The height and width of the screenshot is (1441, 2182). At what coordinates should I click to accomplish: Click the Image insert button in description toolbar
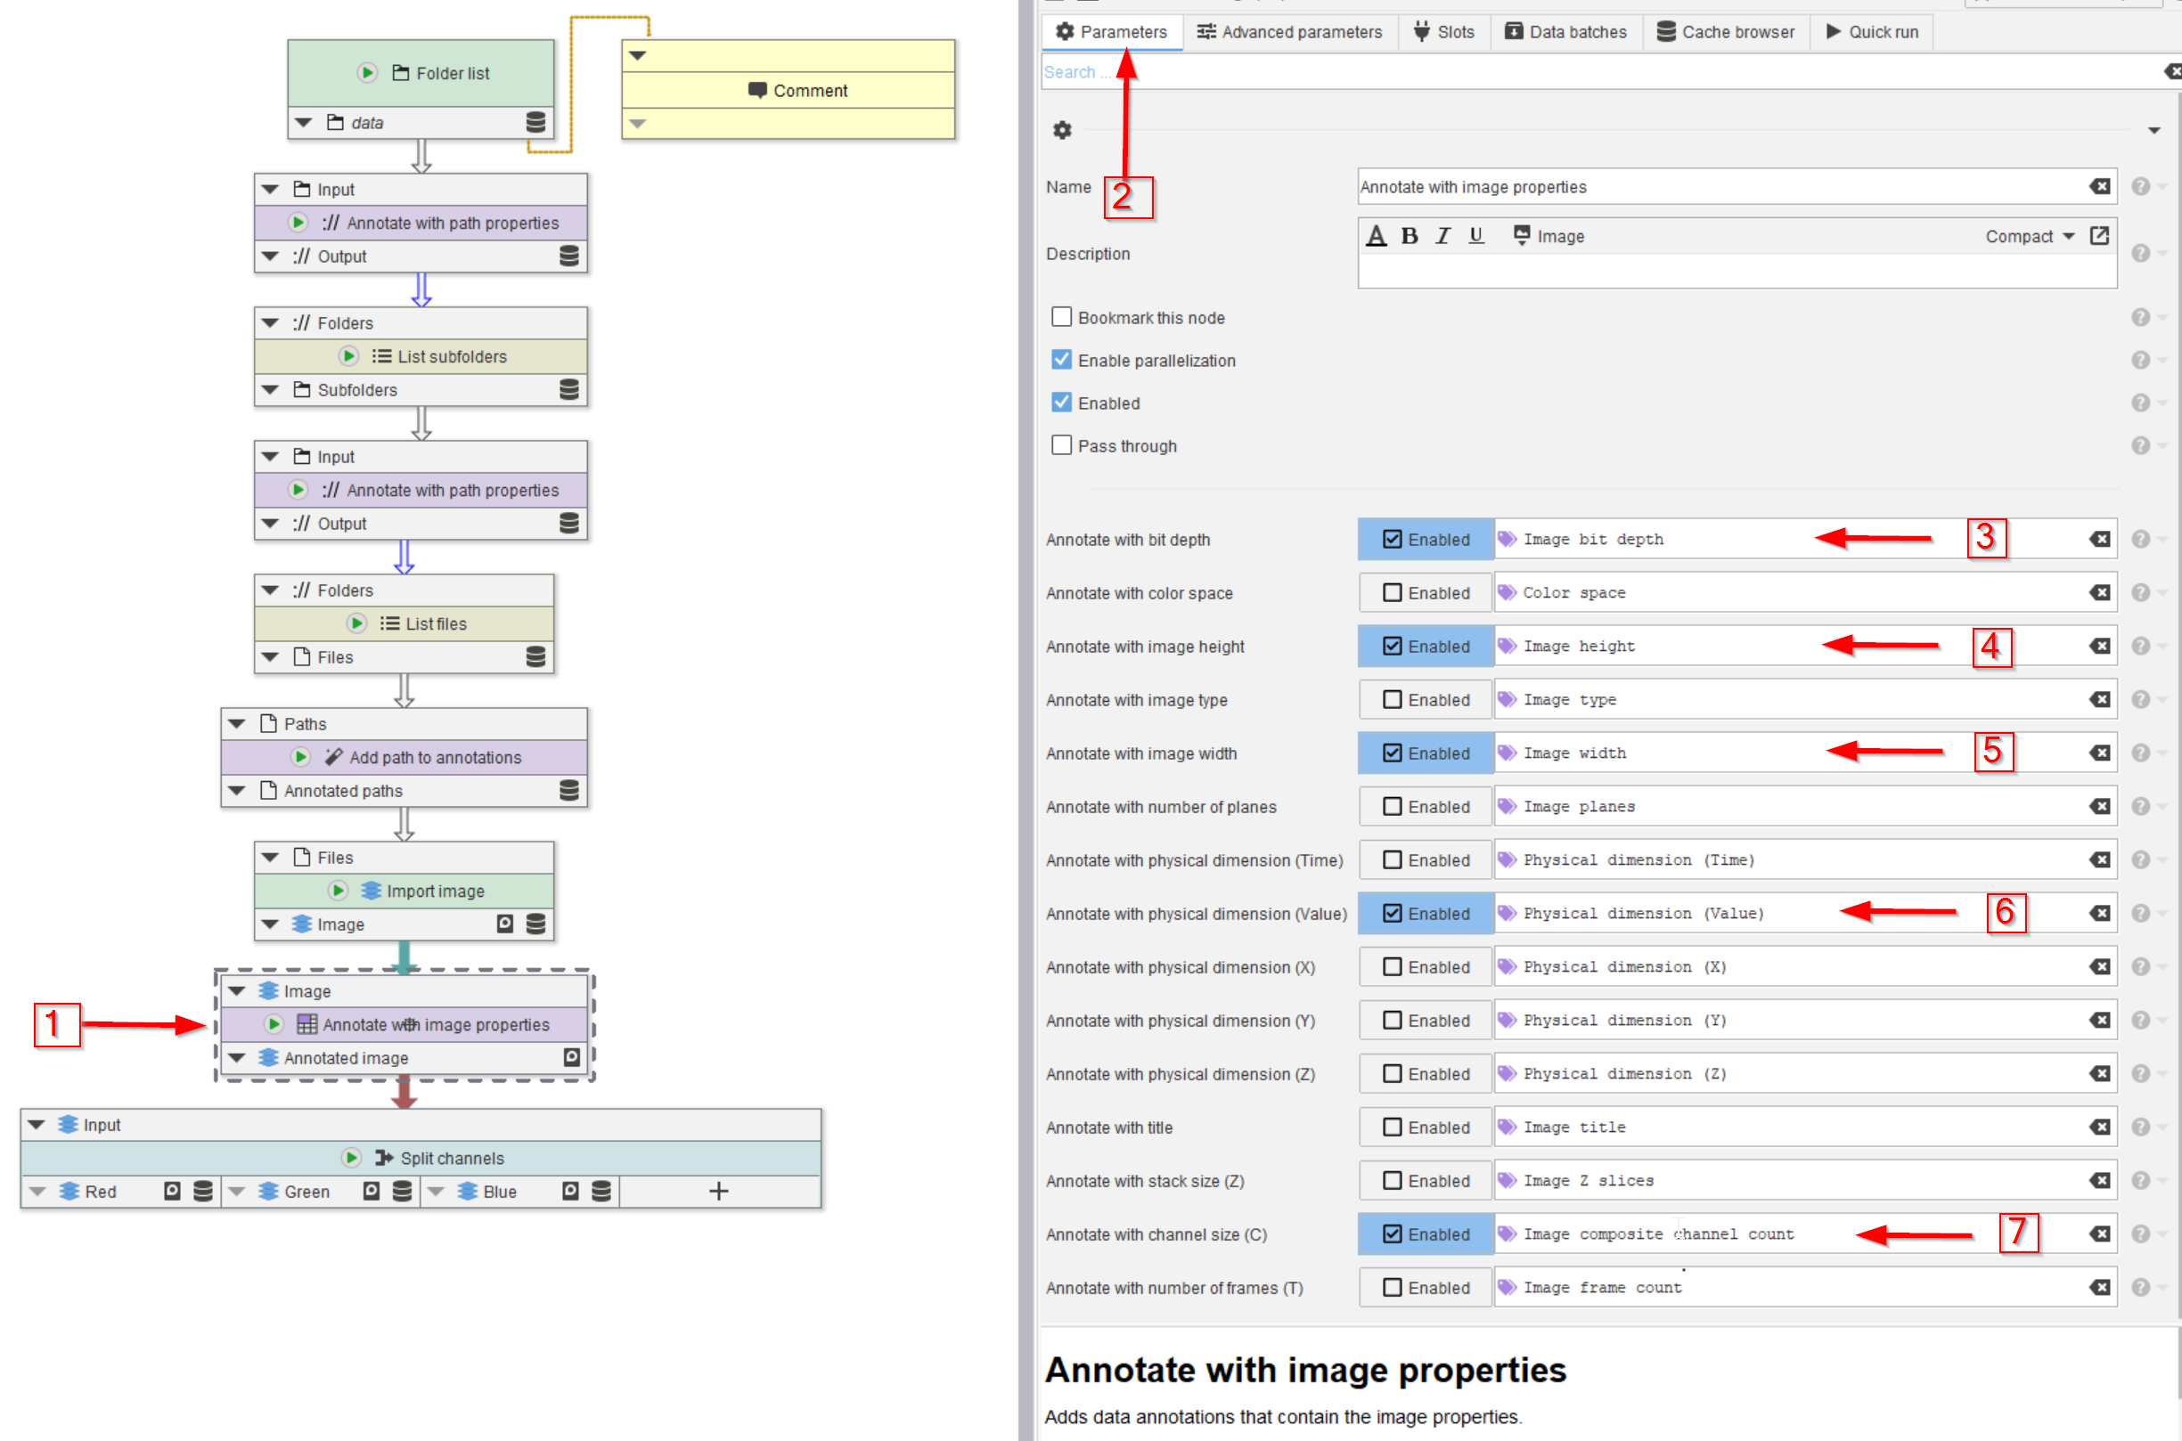[1549, 236]
